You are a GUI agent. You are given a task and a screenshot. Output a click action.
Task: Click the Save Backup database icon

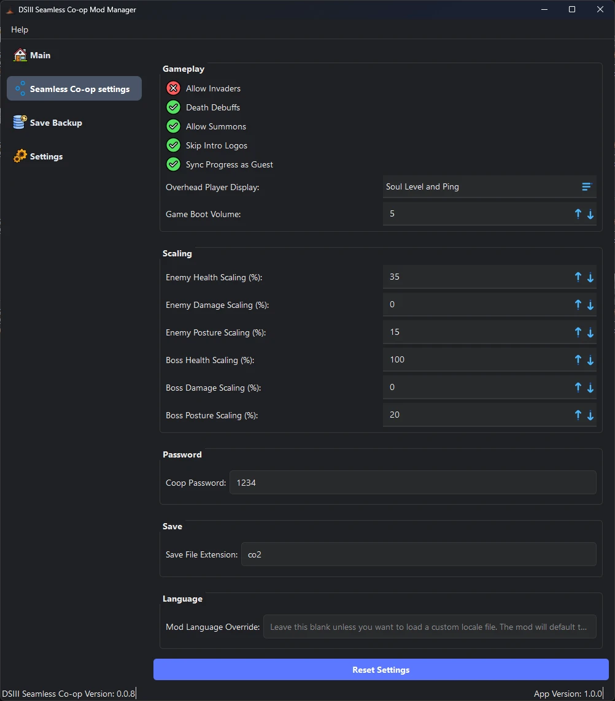[20, 122]
